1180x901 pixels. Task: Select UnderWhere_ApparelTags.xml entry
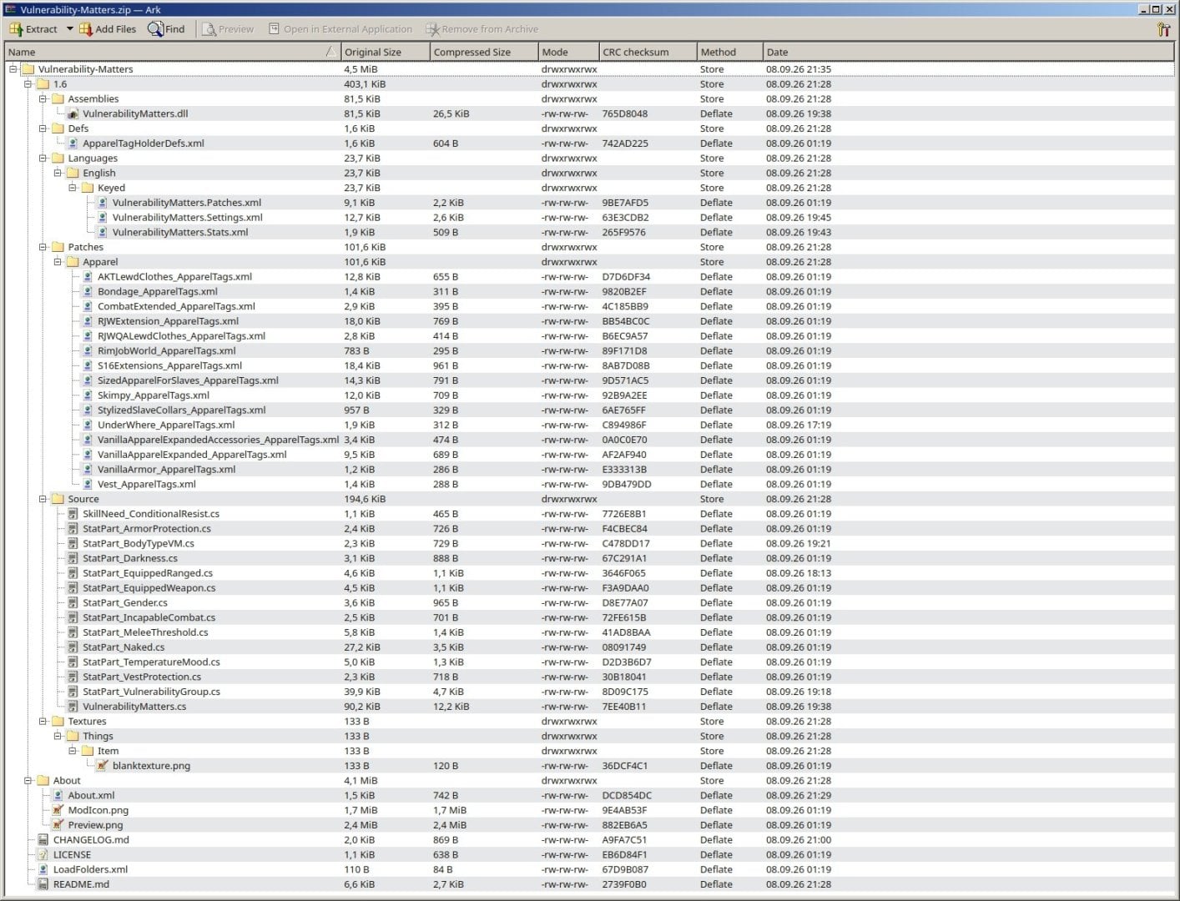(166, 425)
